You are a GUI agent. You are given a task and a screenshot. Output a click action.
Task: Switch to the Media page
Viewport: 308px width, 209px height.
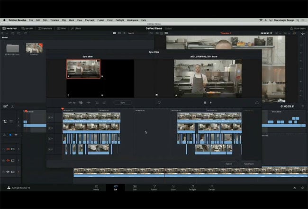96,188
